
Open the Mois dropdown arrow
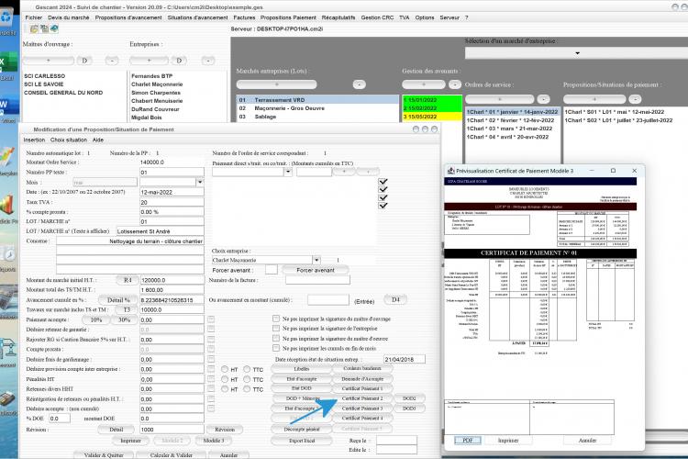tap(200, 182)
